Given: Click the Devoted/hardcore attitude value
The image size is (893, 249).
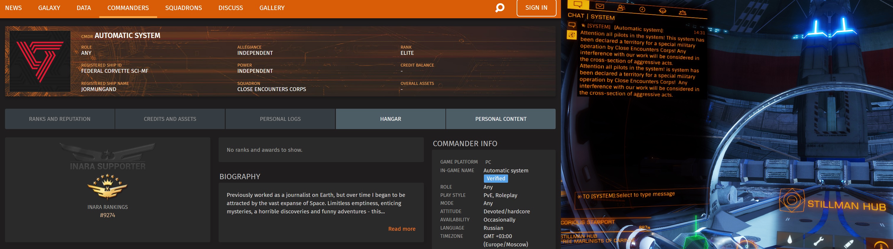Looking at the screenshot, I should click(x=507, y=211).
